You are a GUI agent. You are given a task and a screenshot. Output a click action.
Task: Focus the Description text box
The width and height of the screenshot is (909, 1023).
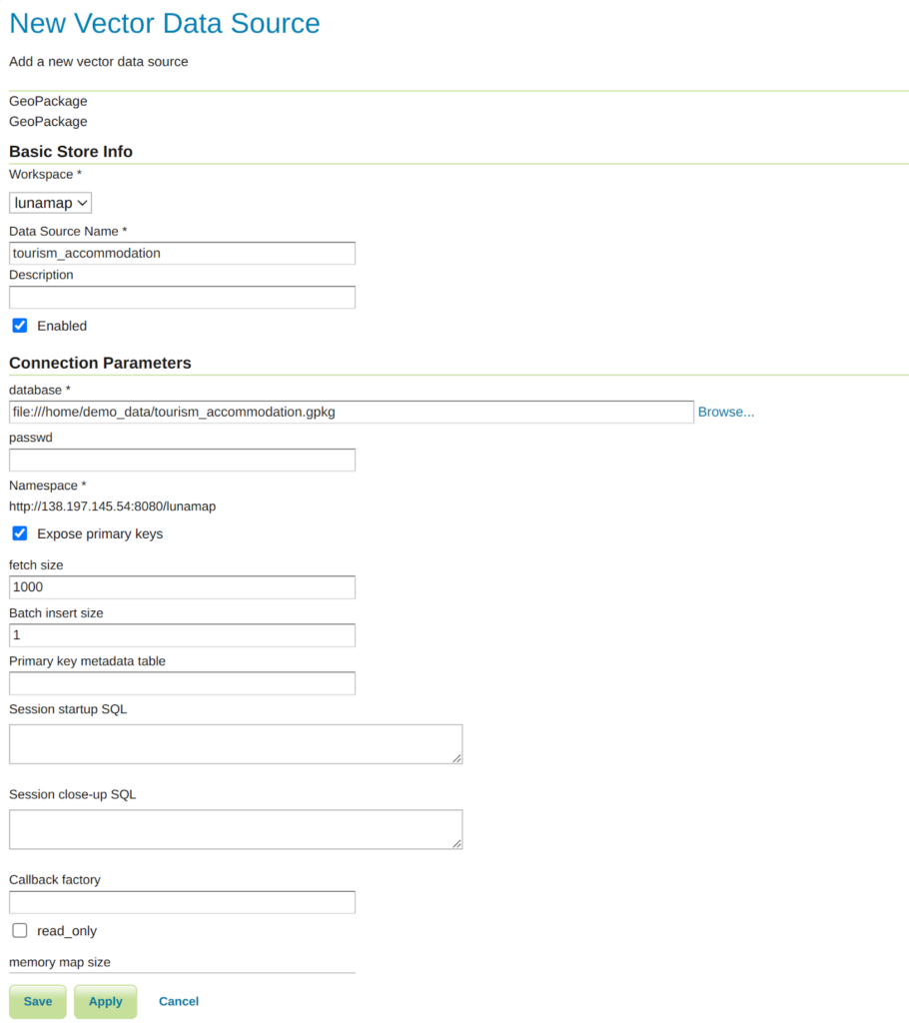182,297
